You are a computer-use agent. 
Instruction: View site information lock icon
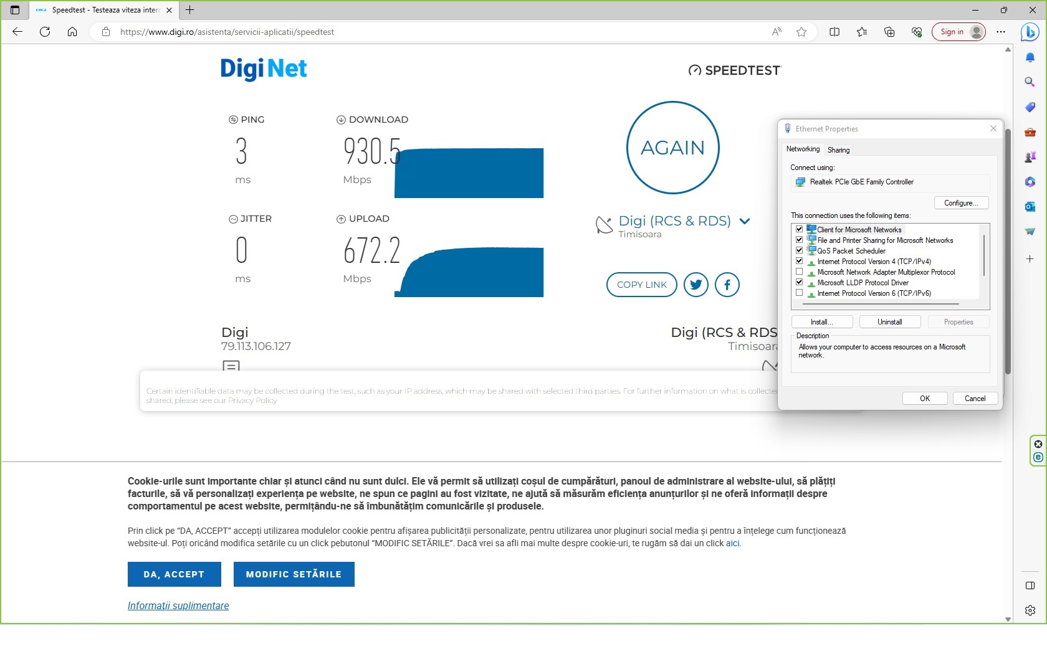(106, 32)
